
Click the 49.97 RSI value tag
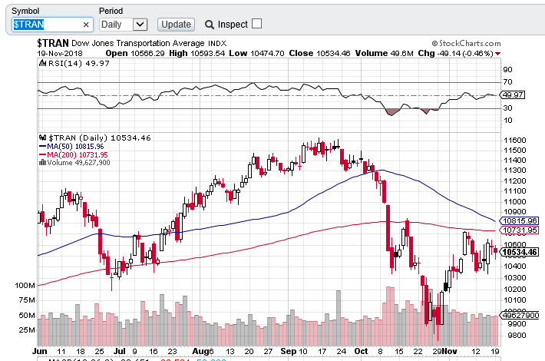coord(512,94)
